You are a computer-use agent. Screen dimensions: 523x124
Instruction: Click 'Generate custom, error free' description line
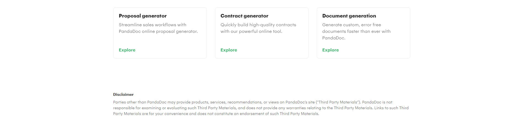(352, 25)
